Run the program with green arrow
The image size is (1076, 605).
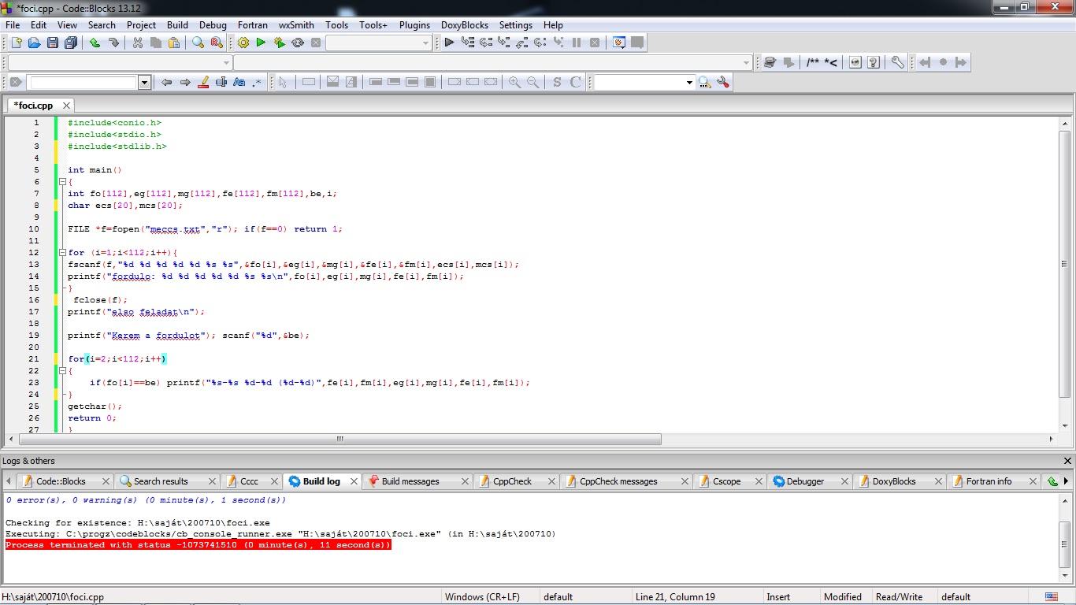click(x=261, y=43)
